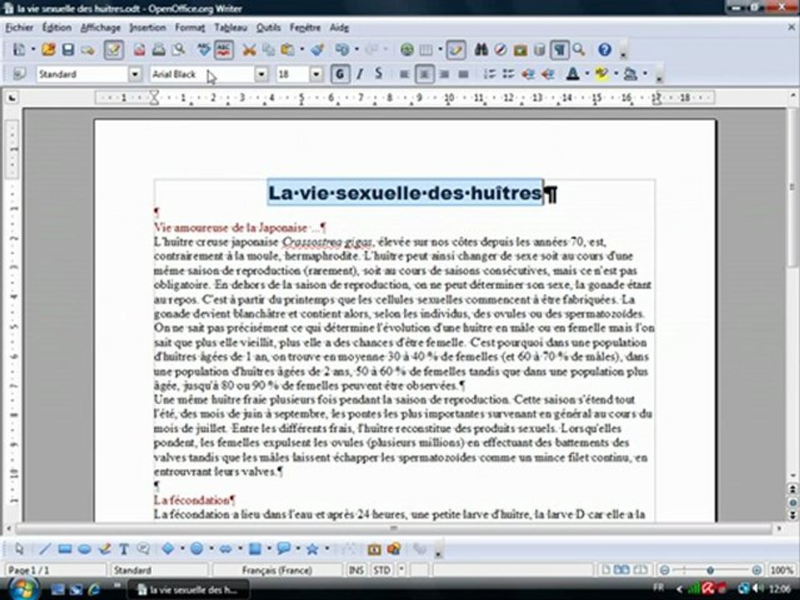The height and width of the screenshot is (600, 800).
Task: Open the font color dropdown arrow
Action: coord(587,74)
